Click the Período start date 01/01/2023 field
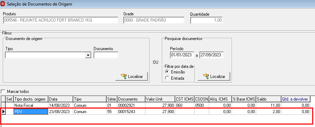This screenshot has width=315, height=127. (x=182, y=55)
